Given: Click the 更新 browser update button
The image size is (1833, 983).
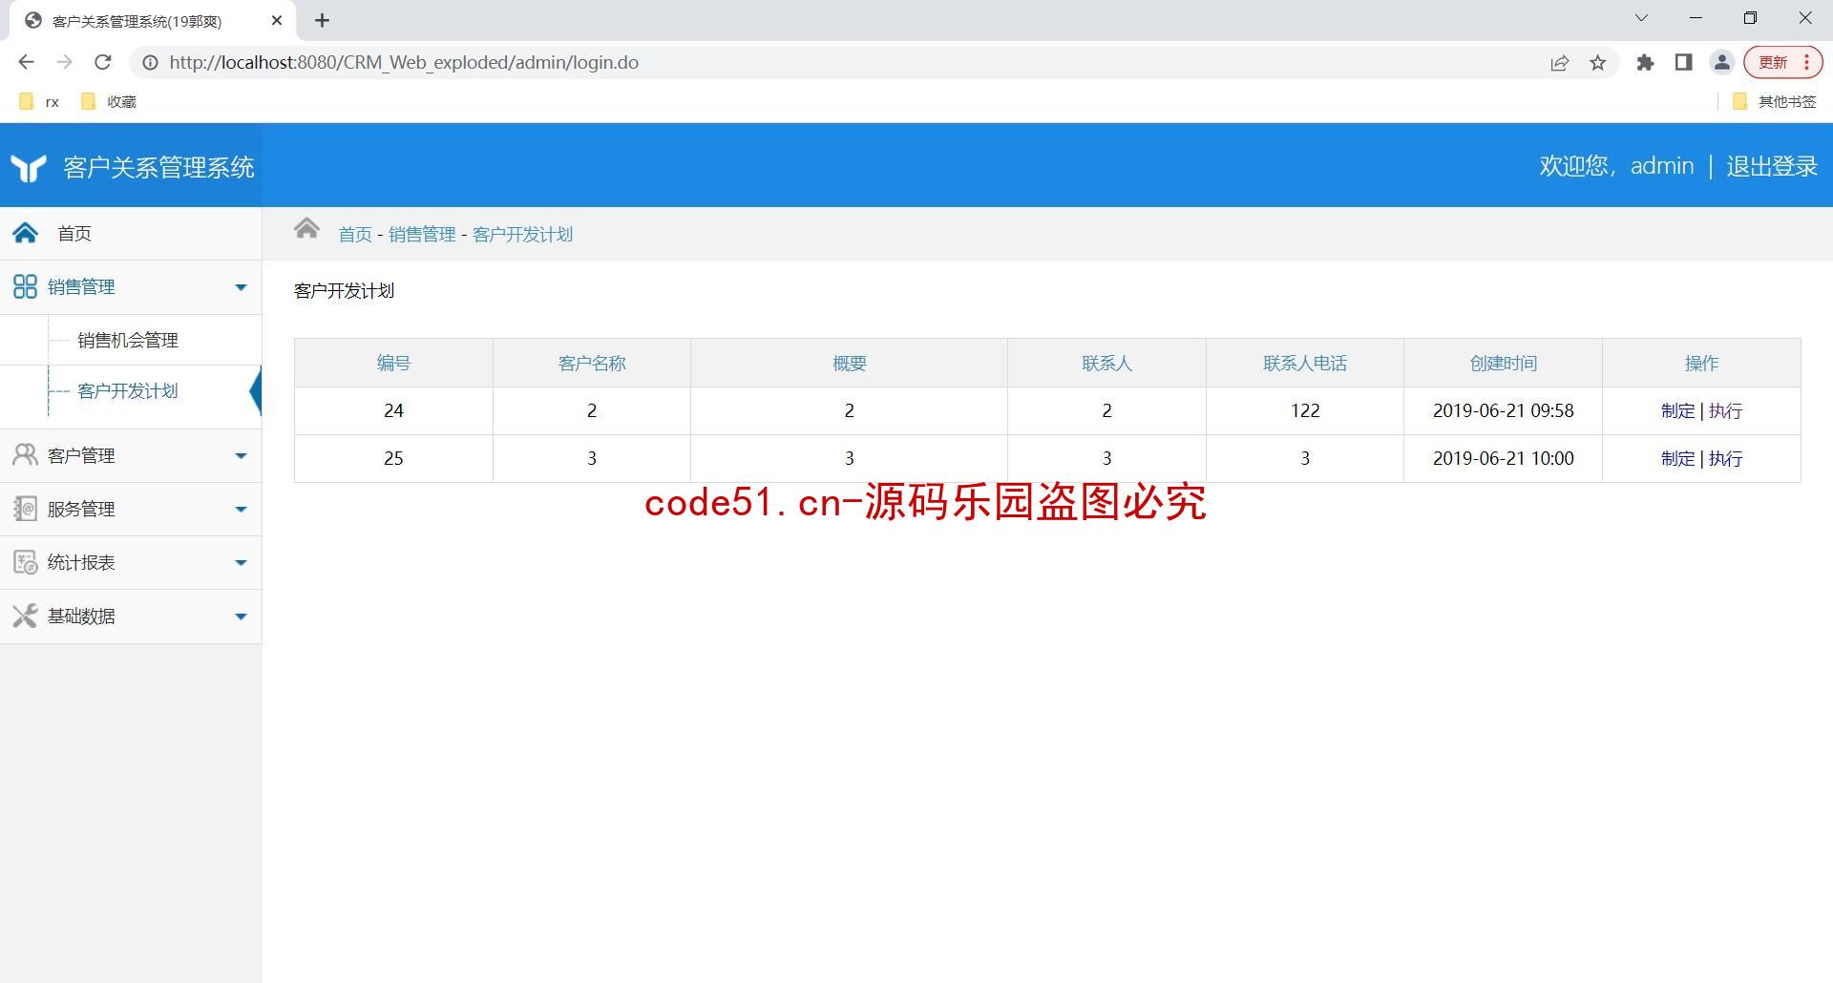Looking at the screenshot, I should [x=1782, y=62].
